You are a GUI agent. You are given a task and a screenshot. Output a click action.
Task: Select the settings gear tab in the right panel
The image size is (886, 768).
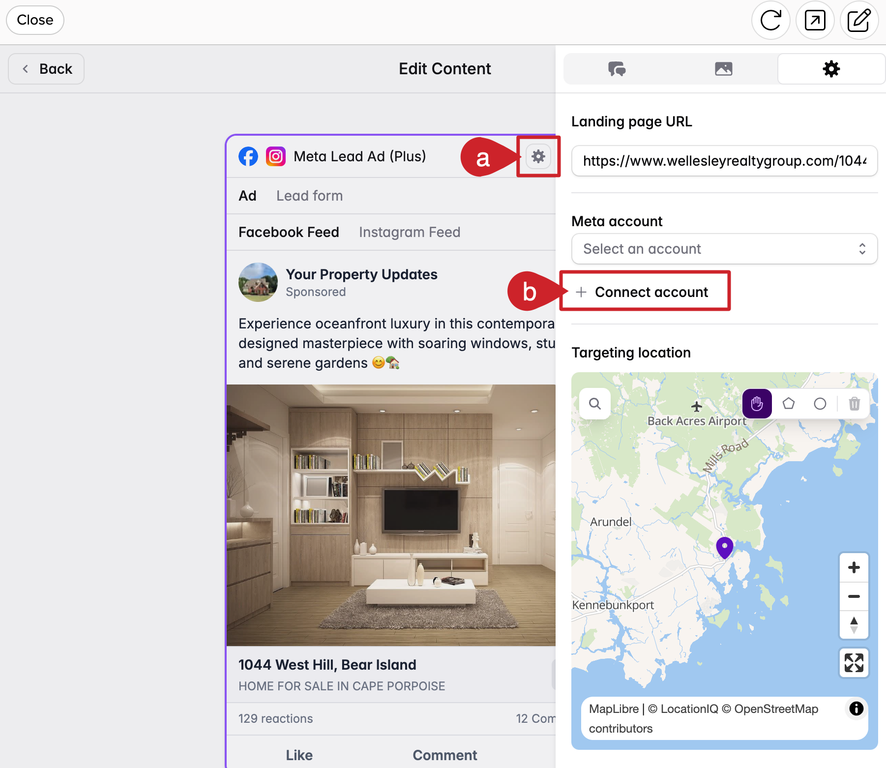[x=831, y=69]
